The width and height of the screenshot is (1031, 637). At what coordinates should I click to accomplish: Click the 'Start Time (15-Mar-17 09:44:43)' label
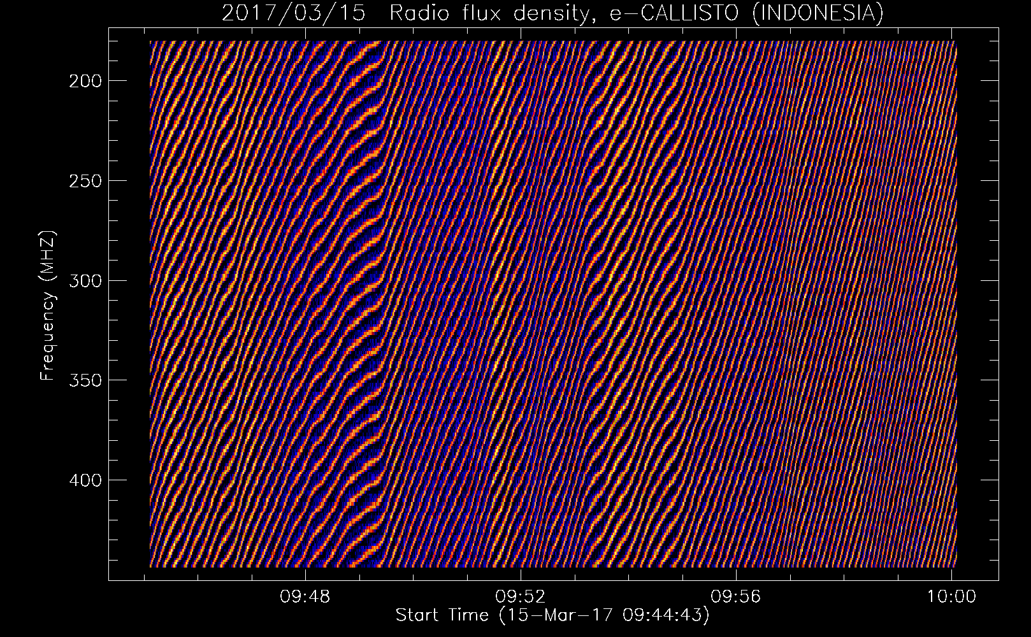[x=552, y=615]
